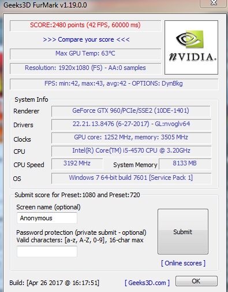Click the Geeks3D FurMark v1.19.0.0 title
This screenshot has width=228, height=292.
pyautogui.click(x=45, y=5)
